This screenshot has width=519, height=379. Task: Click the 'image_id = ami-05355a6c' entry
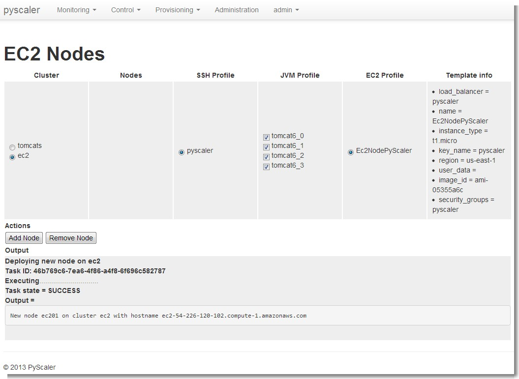coord(460,185)
